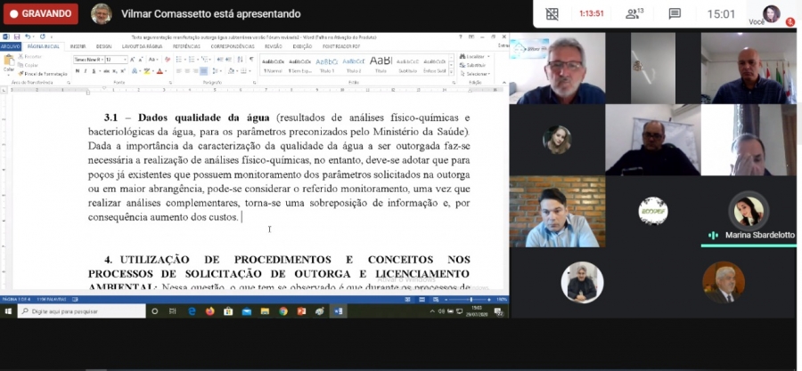Click the multilevel list icon
Screen dimensions: 802x371
click(204, 60)
